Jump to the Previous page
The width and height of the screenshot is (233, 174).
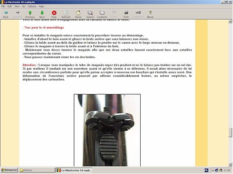(x=30, y=14)
